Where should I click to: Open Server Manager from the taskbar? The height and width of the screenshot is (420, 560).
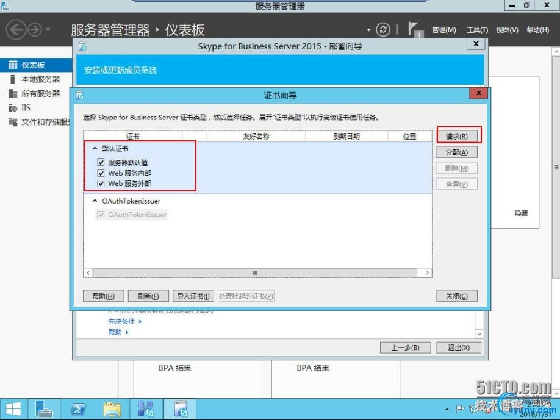44,409
